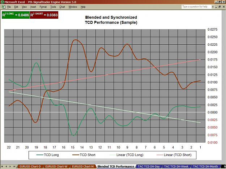The width and height of the screenshot is (226, 169).
Task: Open the Tools menu
Action: pos(53,7)
